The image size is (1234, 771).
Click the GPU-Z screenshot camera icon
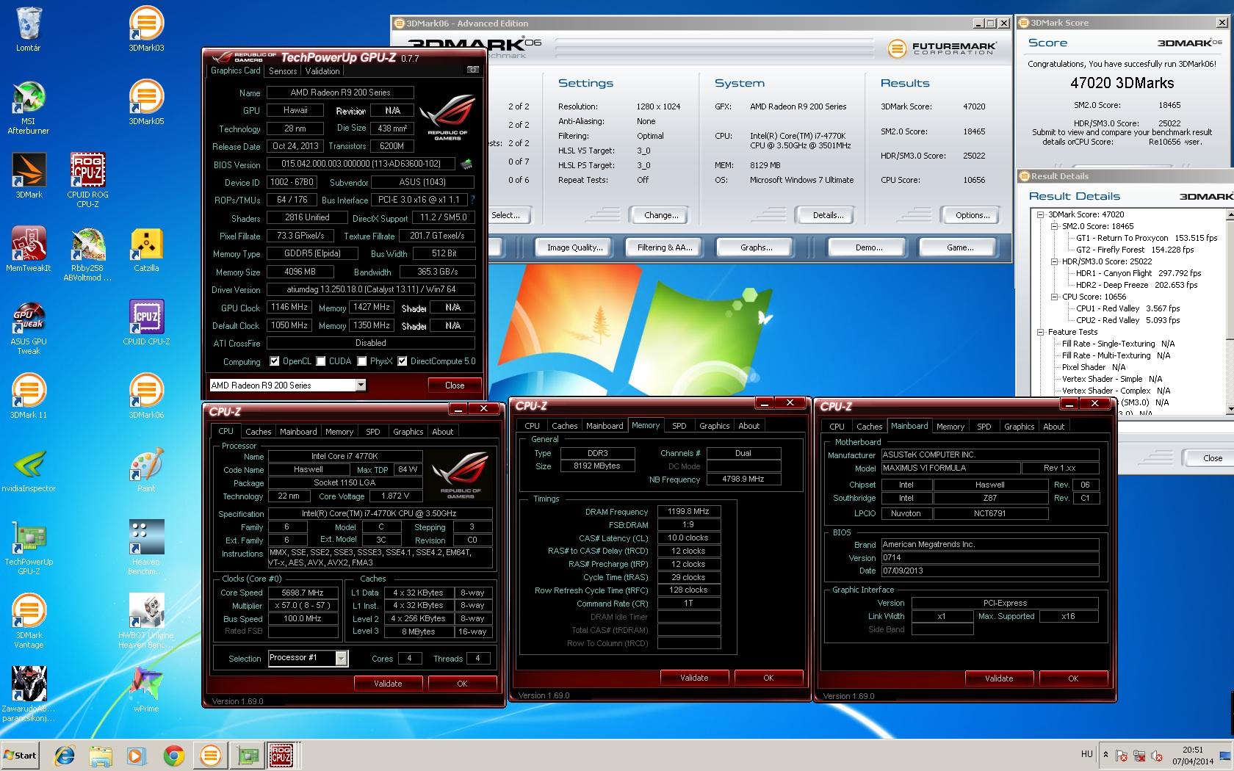[473, 70]
